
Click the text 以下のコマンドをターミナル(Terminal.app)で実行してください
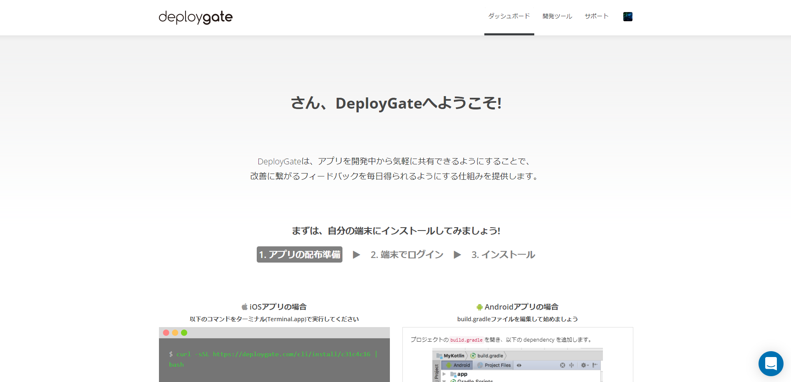(274, 319)
